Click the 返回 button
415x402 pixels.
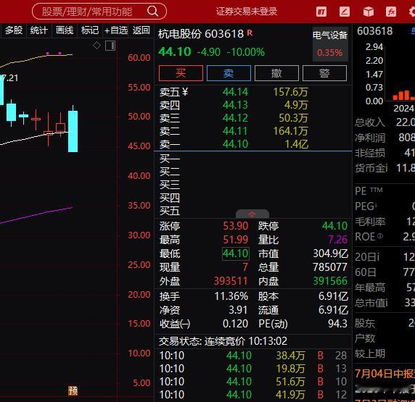(x=141, y=30)
